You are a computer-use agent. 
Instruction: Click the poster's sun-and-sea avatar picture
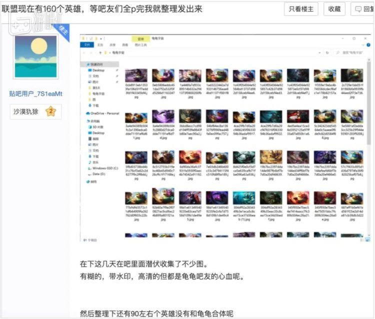point(35,57)
